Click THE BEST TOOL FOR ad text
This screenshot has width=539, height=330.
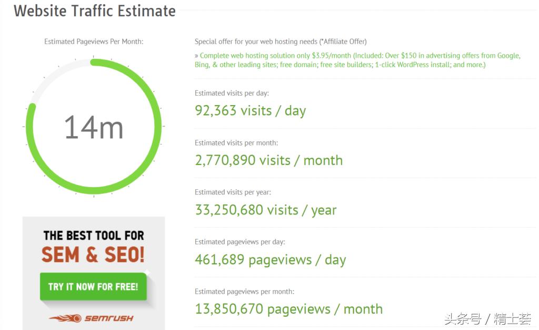94,235
